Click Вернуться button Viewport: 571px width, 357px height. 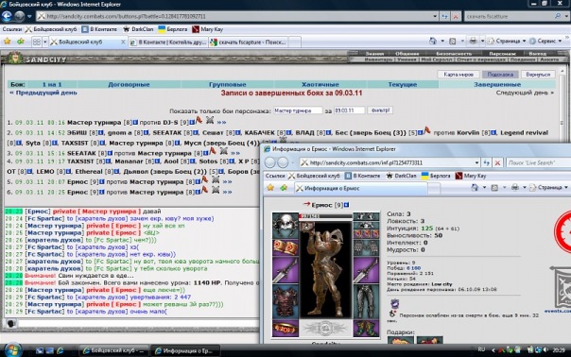coord(538,75)
